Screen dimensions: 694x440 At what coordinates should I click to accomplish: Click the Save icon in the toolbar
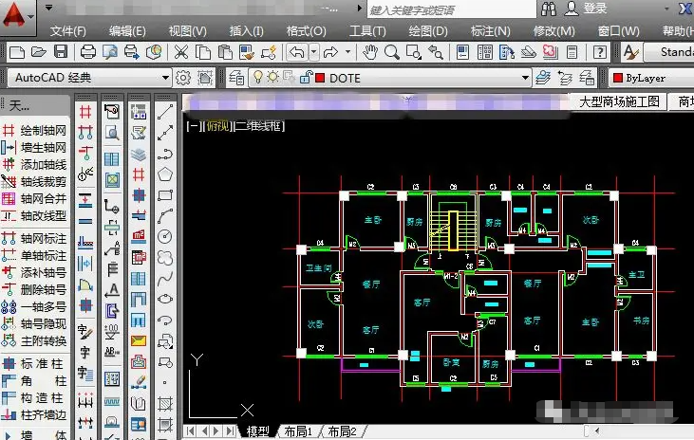60,51
